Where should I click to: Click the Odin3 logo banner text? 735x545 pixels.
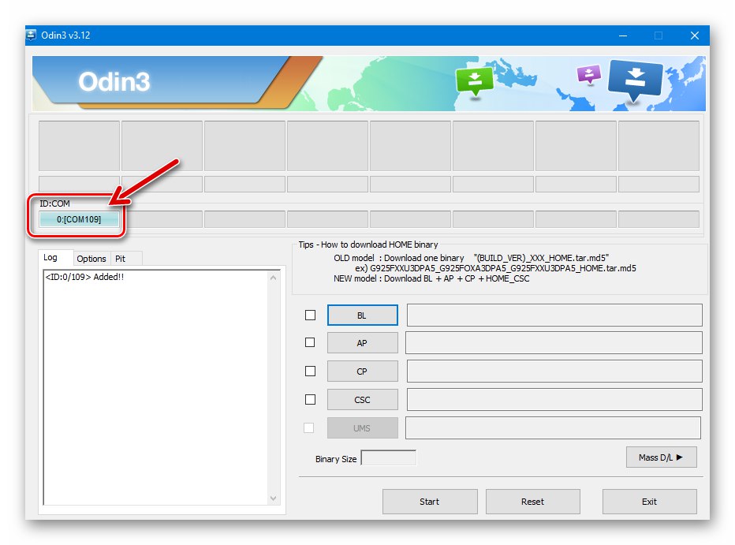pos(114,82)
